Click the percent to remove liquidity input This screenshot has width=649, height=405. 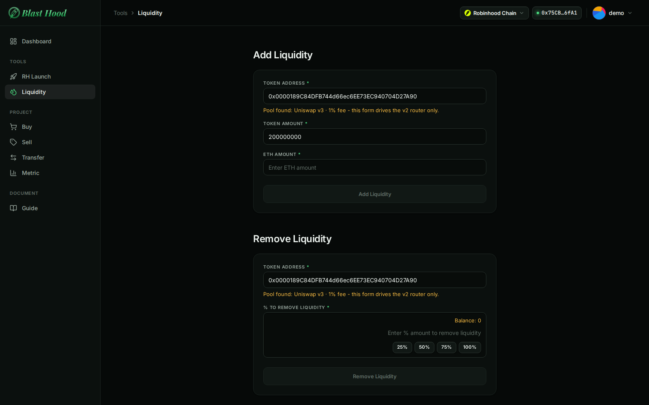point(375,333)
